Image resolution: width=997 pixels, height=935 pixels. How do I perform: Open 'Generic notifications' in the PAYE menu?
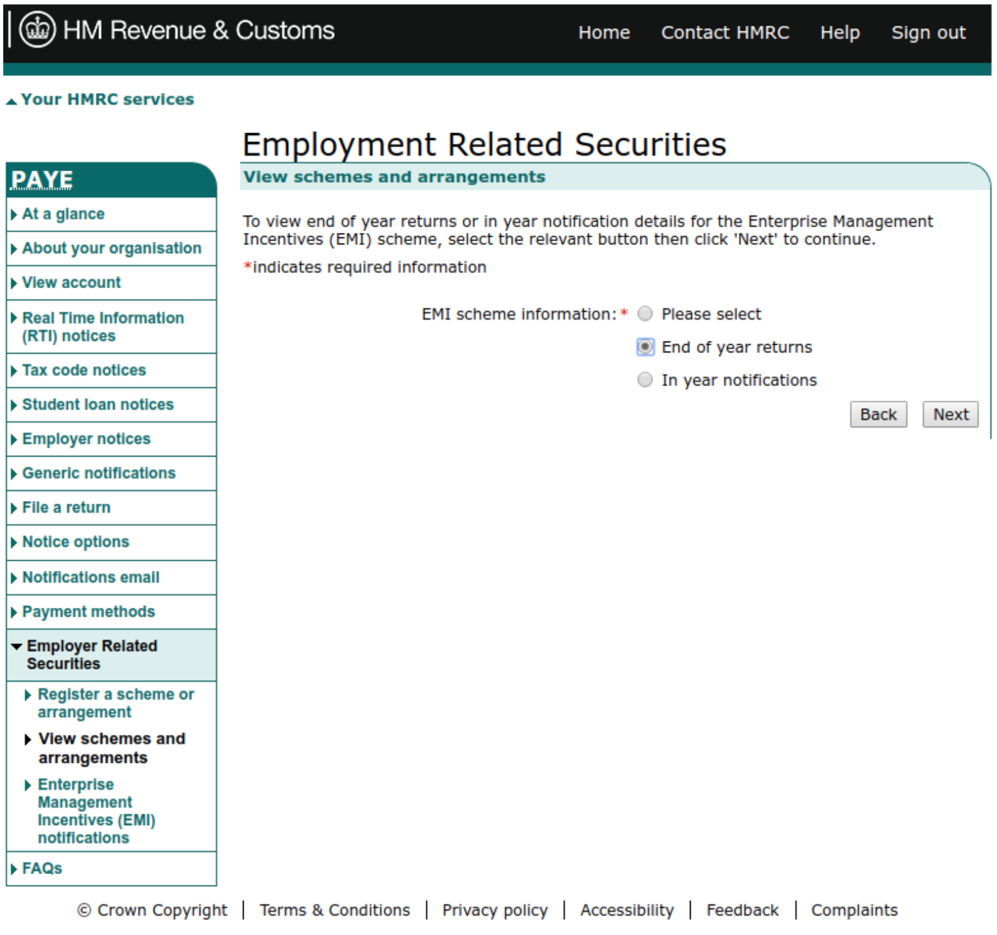[99, 473]
